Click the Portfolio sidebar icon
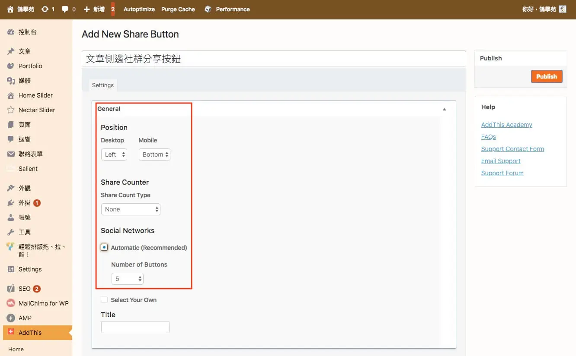Image resolution: width=576 pixels, height=356 pixels. 11,66
